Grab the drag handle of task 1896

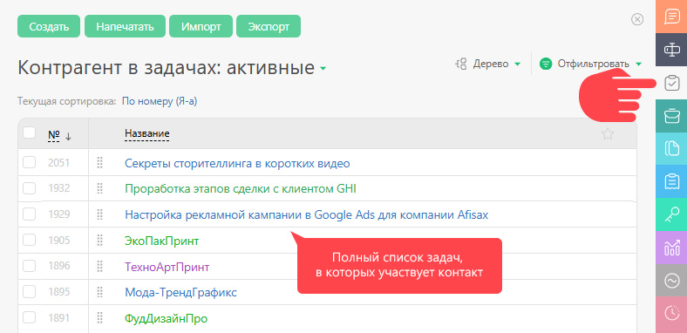99,267
